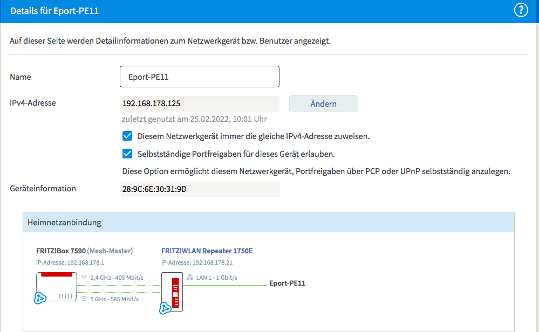The width and height of the screenshot is (539, 332).
Task: Click Eport-PE11 label in network diagram
Action: [288, 283]
